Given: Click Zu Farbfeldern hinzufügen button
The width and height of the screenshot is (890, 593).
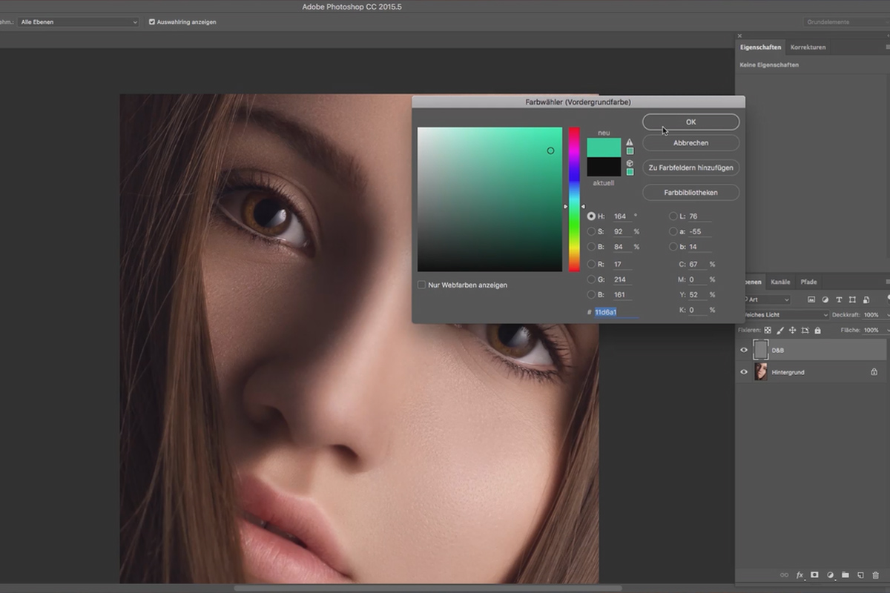Looking at the screenshot, I should pyautogui.click(x=690, y=168).
